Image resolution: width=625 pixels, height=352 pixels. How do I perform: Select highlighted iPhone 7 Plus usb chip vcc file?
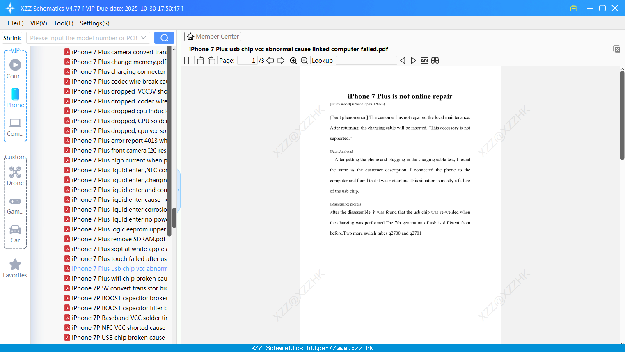(x=115, y=268)
